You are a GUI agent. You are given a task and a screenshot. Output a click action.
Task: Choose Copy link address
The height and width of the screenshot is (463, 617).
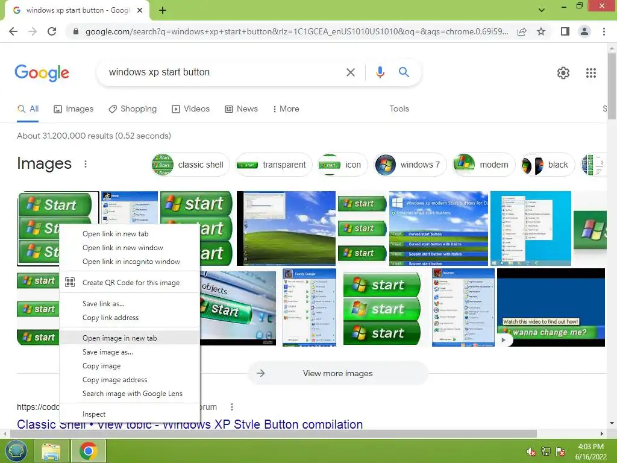(130, 318)
